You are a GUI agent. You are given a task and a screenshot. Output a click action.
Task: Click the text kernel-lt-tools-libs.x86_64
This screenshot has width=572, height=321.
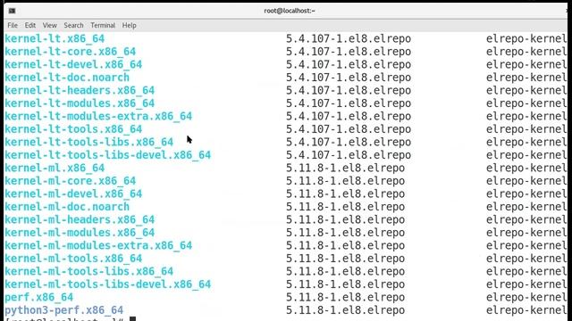(89, 142)
